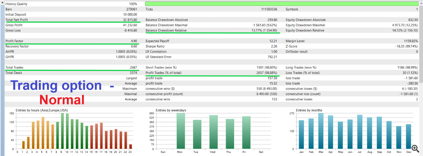Viewport: 423px width, 156px height.
Task: Click the Initial Deposit value 10 000.00
Action: point(130,15)
